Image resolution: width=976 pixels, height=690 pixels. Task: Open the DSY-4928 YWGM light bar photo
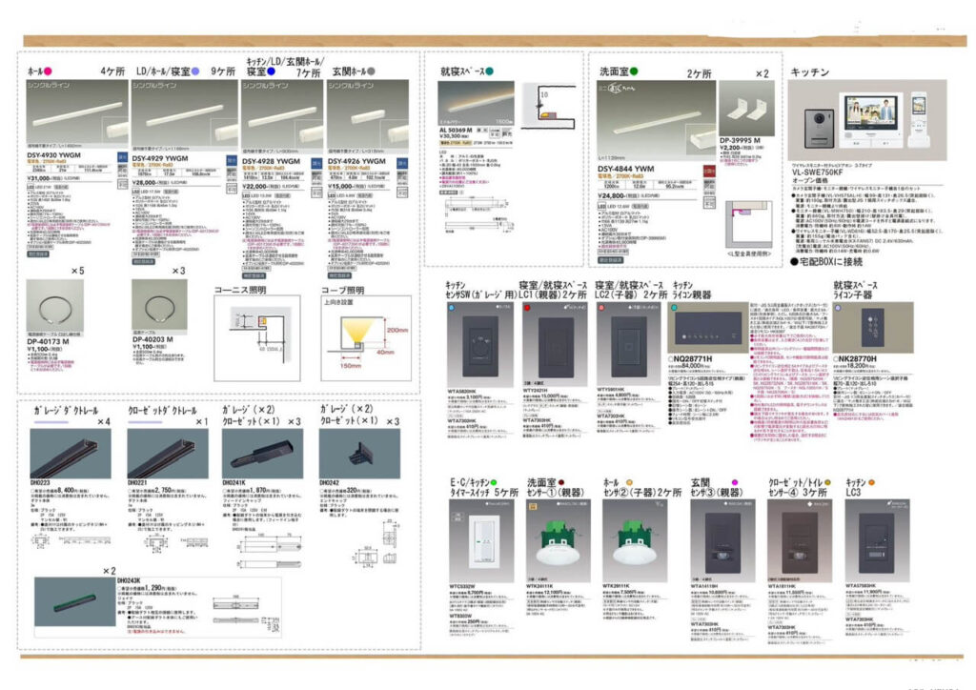coord(282,117)
